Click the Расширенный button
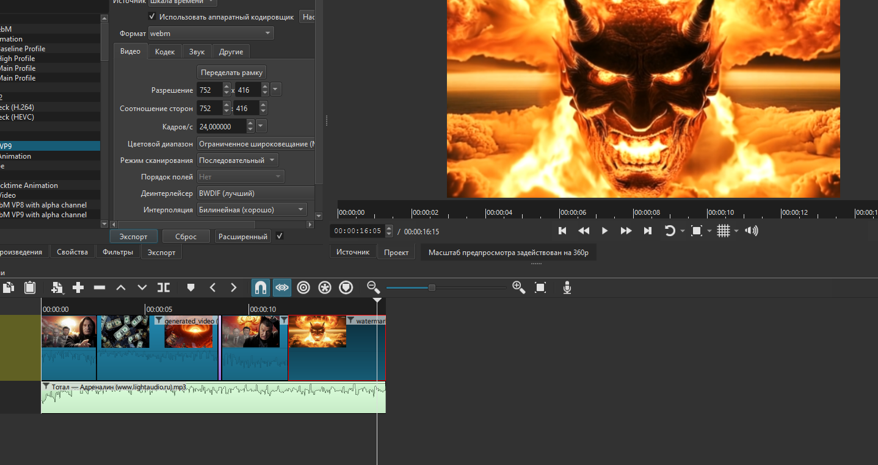This screenshot has height=465, width=878. [x=242, y=236]
